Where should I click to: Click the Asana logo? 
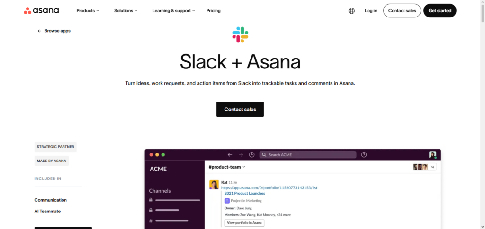(41, 11)
